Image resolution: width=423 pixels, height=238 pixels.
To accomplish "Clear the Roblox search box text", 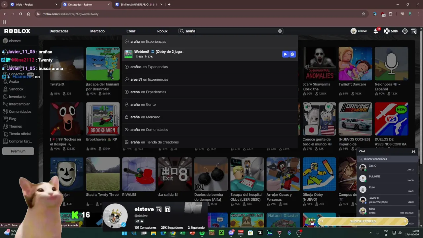I will tap(280, 31).
